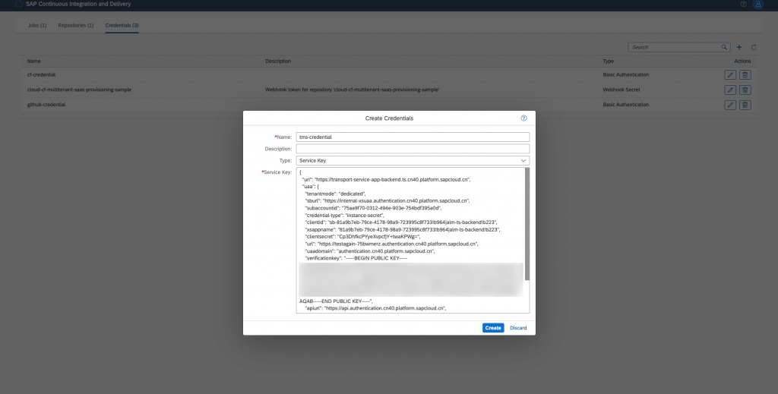Switch to the Jobs (1) tab
The height and width of the screenshot is (394, 778).
(37, 25)
